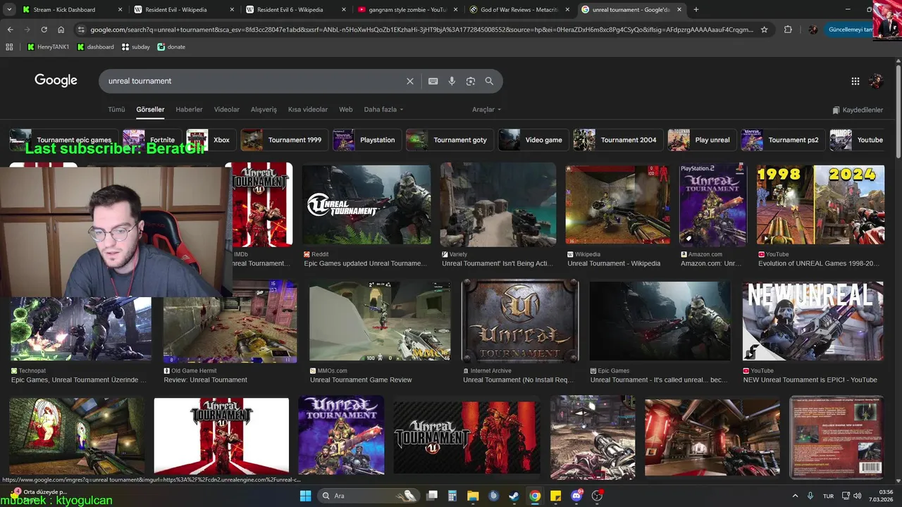Open the MMOs.com Game Review image
902x507 pixels.
380,320
